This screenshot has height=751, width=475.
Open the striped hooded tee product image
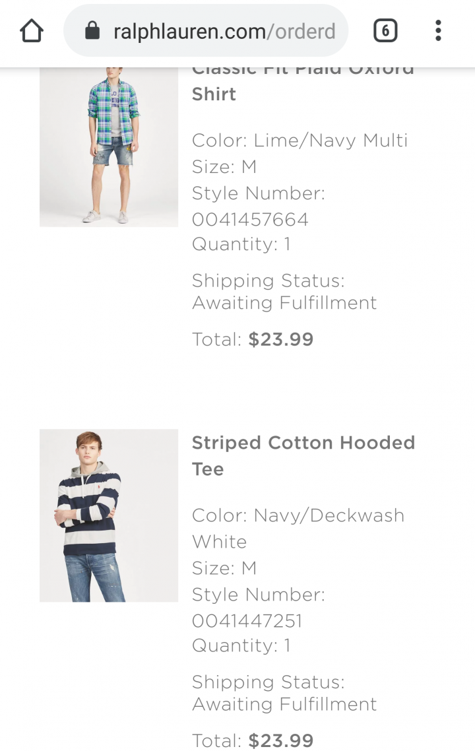tap(109, 515)
